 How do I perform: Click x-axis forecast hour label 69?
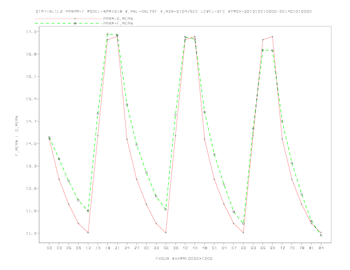[x=273, y=248]
